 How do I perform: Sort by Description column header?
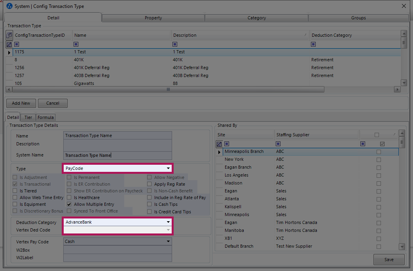pyautogui.click(x=240, y=35)
